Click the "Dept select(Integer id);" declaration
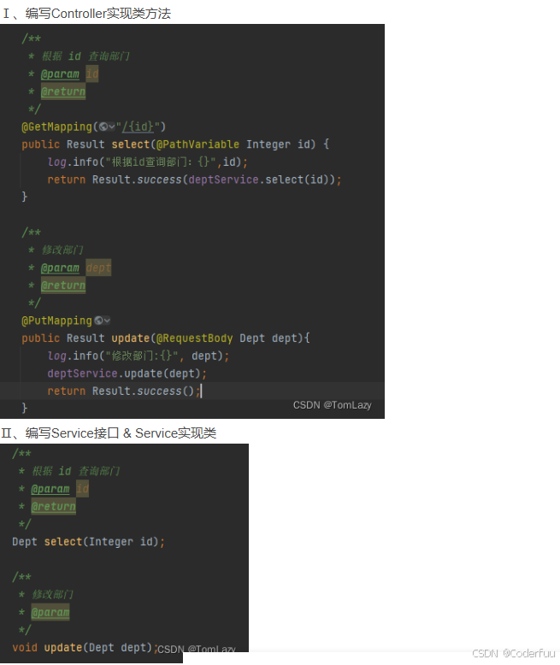Viewport: 560px width, 665px height. 88,542
